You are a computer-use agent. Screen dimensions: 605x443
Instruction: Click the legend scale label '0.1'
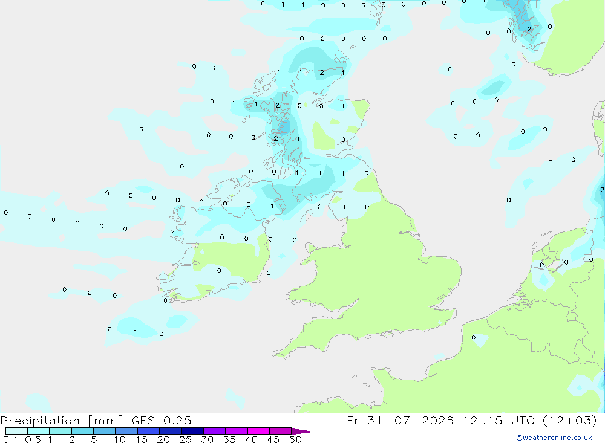pyautogui.click(x=10, y=439)
